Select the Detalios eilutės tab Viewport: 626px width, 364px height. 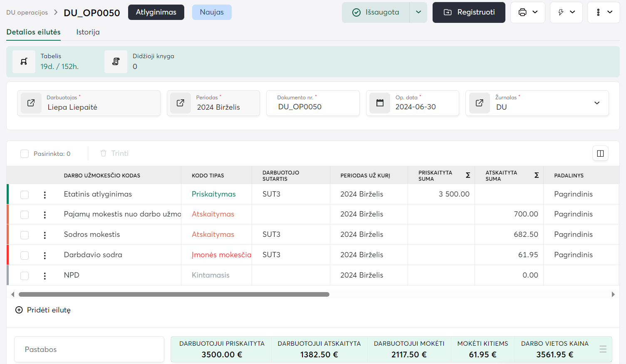pyautogui.click(x=33, y=32)
